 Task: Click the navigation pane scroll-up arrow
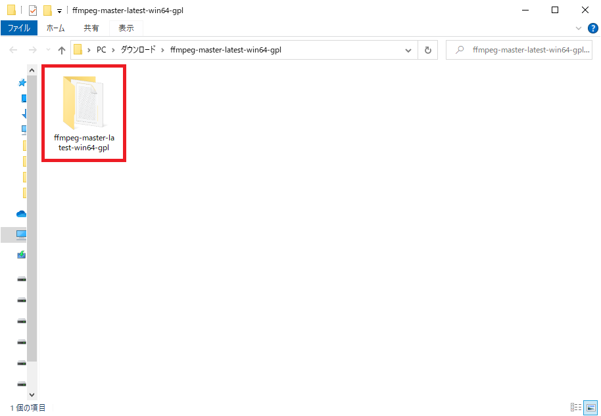(32, 70)
